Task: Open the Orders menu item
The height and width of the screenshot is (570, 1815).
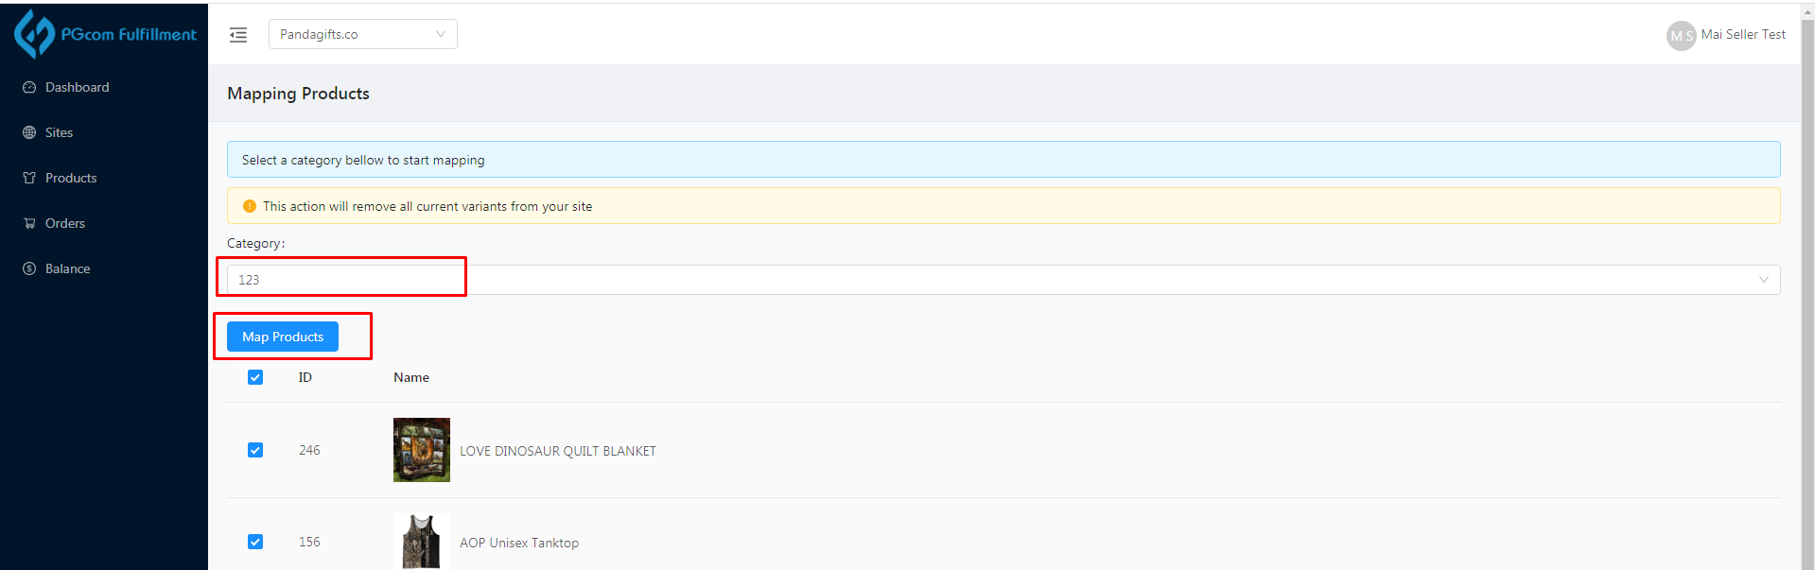Action: coord(65,223)
